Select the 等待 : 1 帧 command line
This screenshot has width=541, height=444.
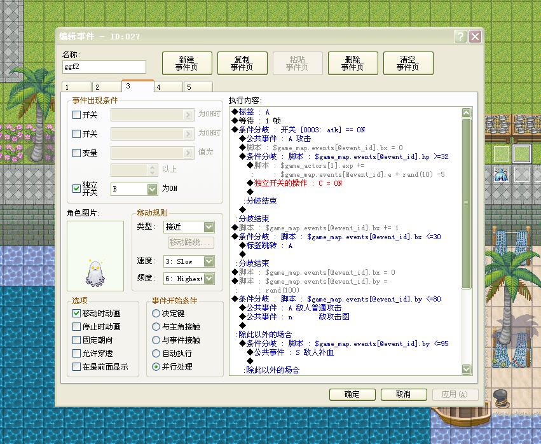pos(257,121)
